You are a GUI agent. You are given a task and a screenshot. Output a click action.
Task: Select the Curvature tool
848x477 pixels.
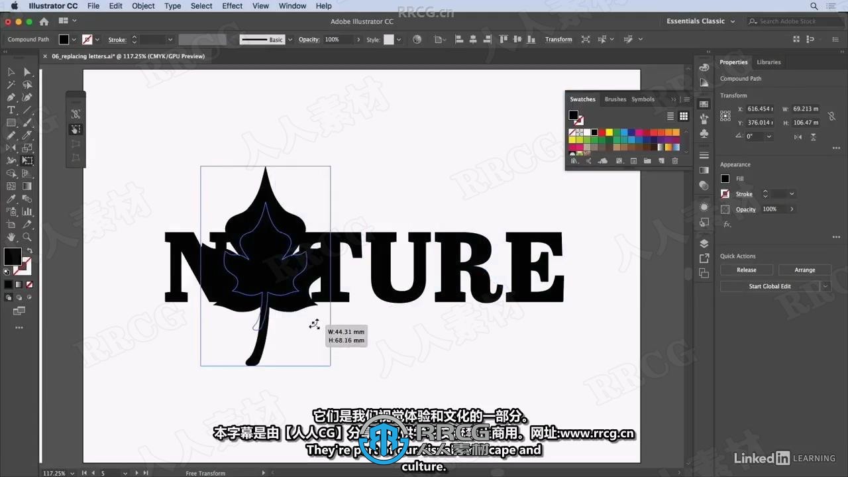coord(27,97)
